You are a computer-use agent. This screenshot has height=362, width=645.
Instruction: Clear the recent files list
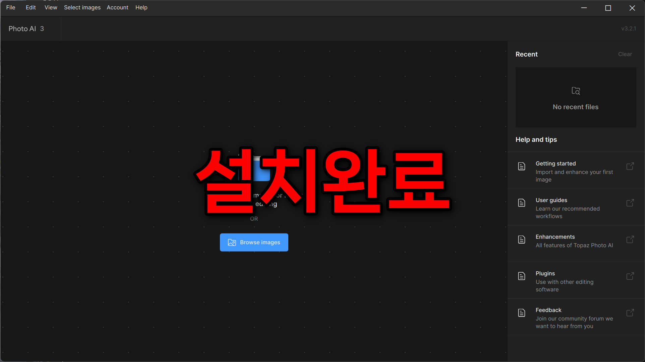[x=625, y=54]
